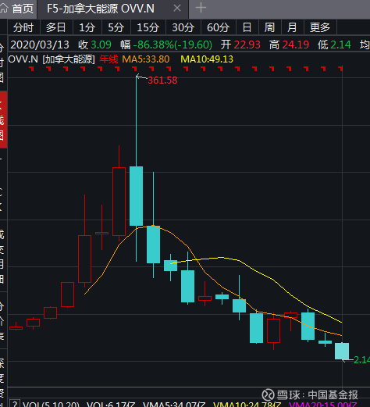Add a new tab with plus icon

201,8
